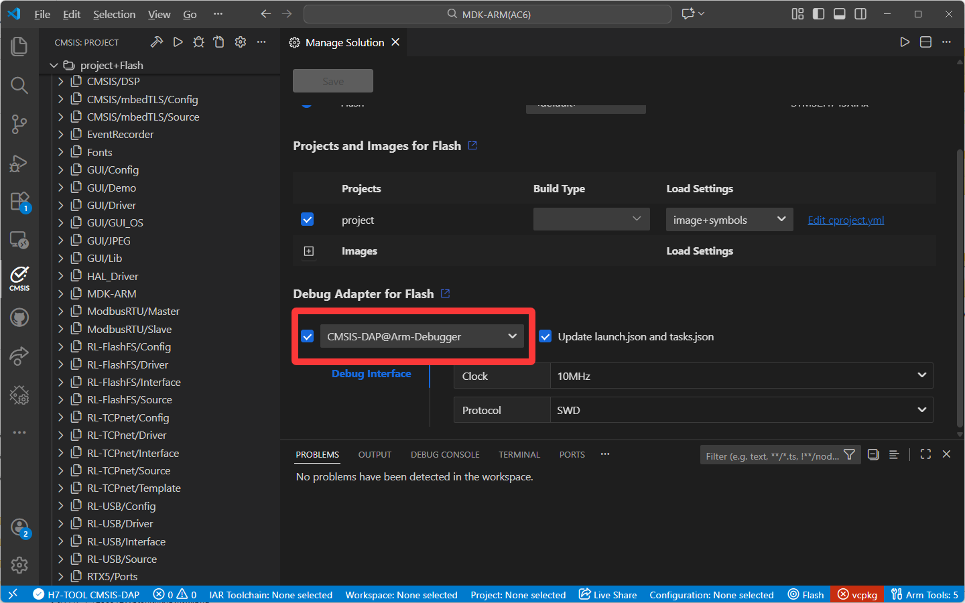Switch to the TERMINAL panel tab

point(519,454)
